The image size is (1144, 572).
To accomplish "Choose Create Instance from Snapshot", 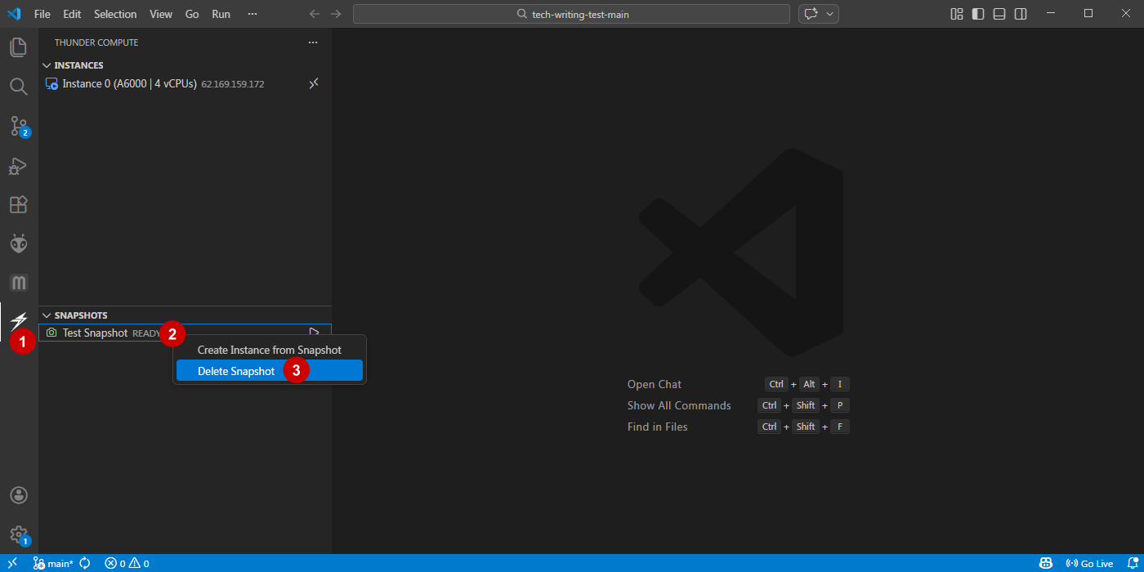I will [270, 350].
